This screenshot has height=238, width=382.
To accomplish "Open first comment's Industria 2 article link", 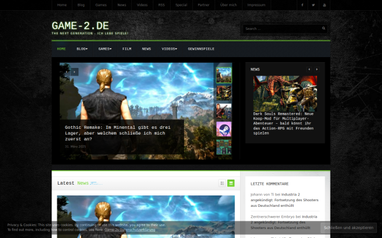I will 285,200.
